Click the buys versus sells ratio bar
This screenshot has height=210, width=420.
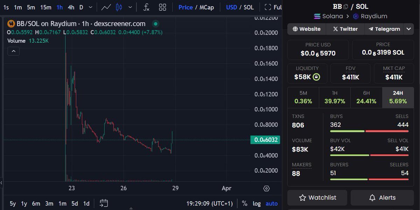369,131
